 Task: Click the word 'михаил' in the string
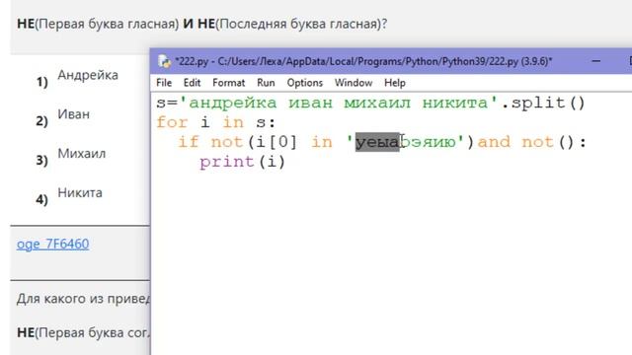pos(377,103)
